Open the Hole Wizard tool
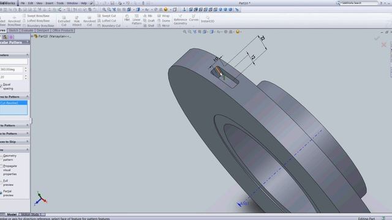The width and height of the screenshot is (392, 220). [77, 21]
